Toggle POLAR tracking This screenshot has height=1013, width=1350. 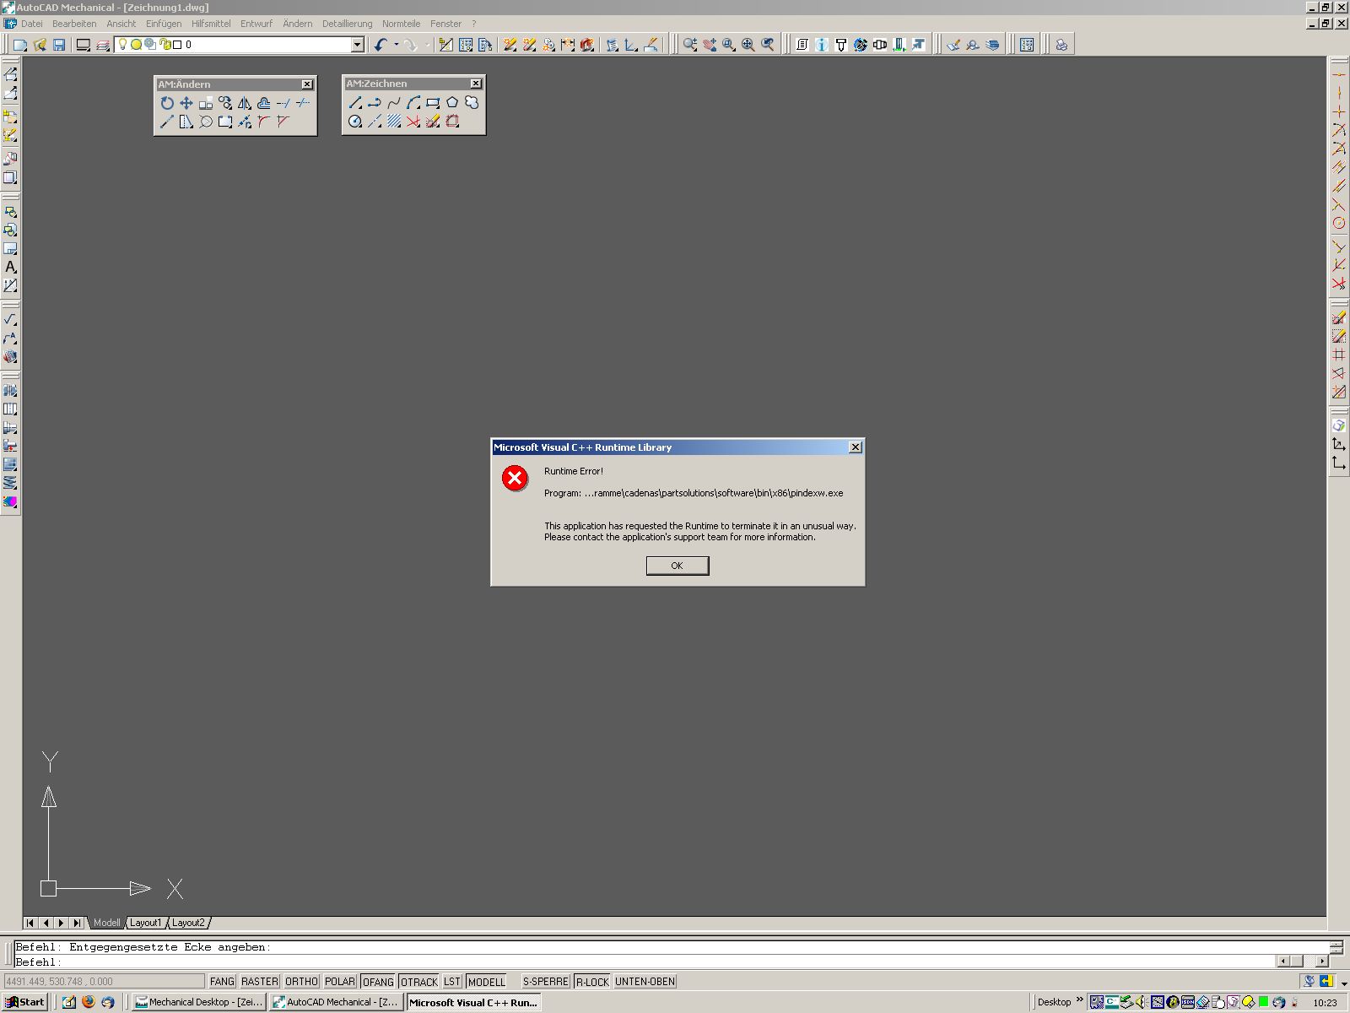[340, 982]
